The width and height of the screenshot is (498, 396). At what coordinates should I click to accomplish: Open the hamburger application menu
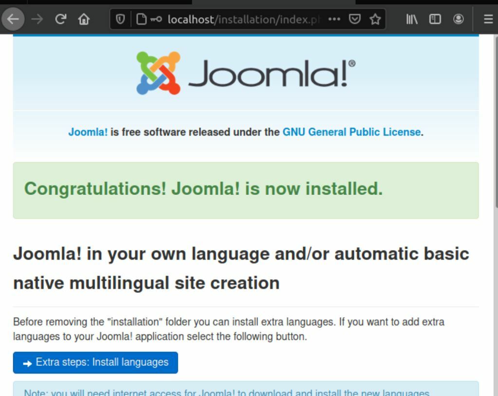(488, 19)
